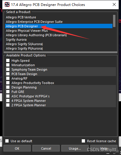121x155 pixels.
Task: Click the OK button
Action: point(17,148)
